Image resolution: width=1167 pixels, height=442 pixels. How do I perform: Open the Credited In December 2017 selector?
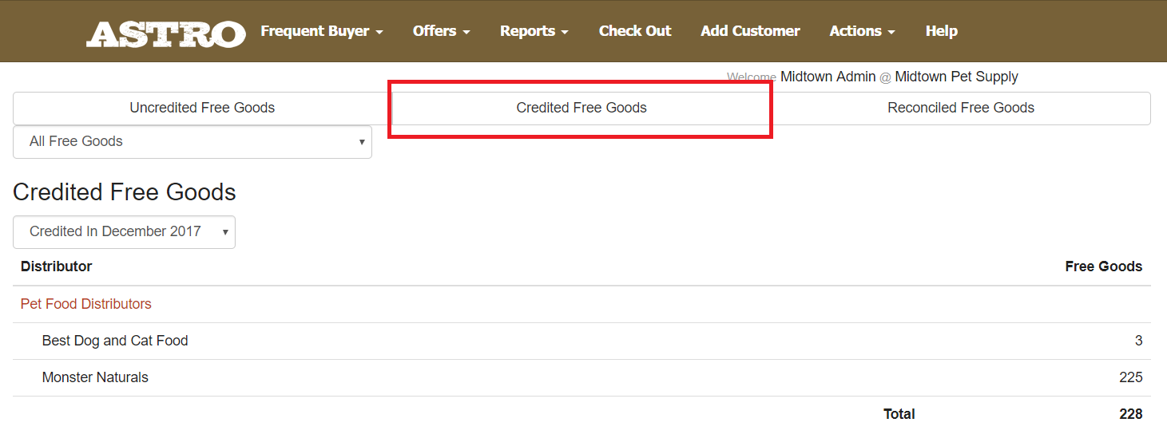tap(124, 232)
